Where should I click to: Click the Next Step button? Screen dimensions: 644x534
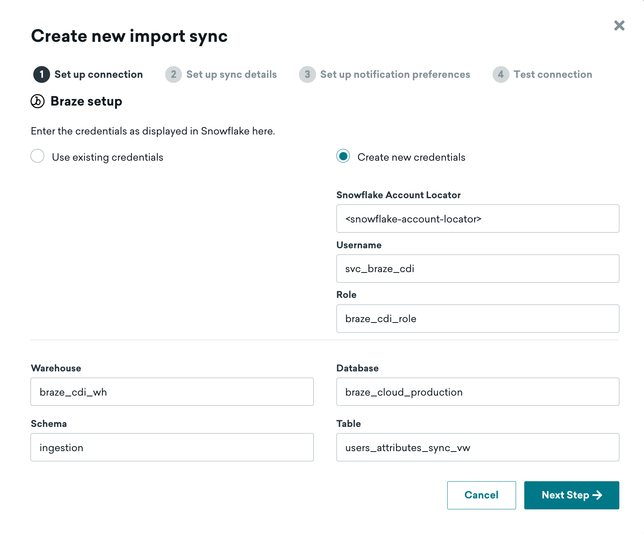pos(571,495)
